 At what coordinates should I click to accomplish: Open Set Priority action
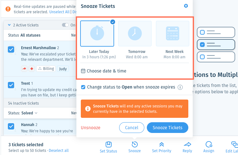162,147
